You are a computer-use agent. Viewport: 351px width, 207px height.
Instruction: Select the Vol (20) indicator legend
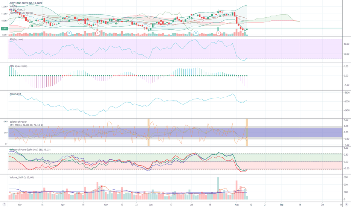[14, 6]
